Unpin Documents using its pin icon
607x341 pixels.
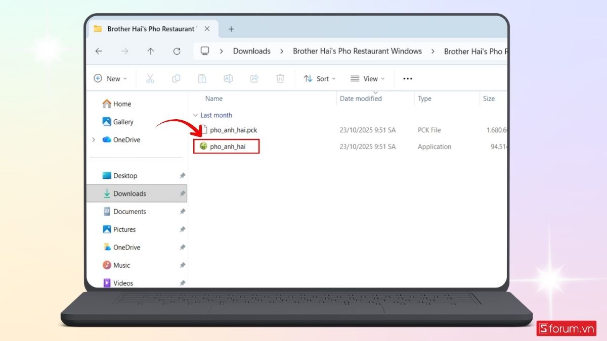pos(182,212)
